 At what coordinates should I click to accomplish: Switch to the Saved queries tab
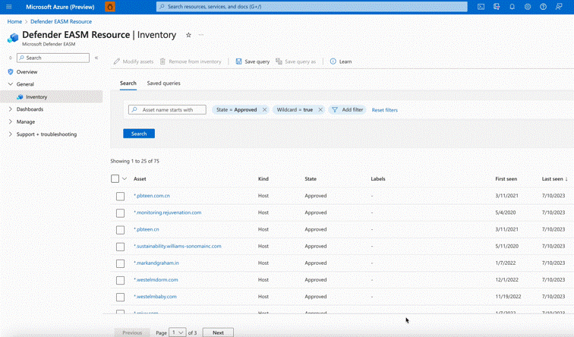(164, 83)
